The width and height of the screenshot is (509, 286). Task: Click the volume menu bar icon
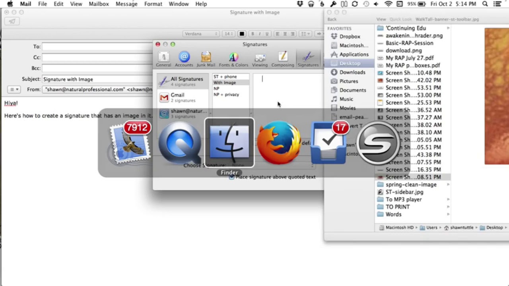[x=377, y=4]
